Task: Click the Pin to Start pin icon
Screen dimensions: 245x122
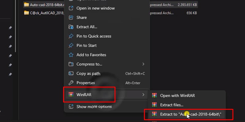Action: point(71,45)
